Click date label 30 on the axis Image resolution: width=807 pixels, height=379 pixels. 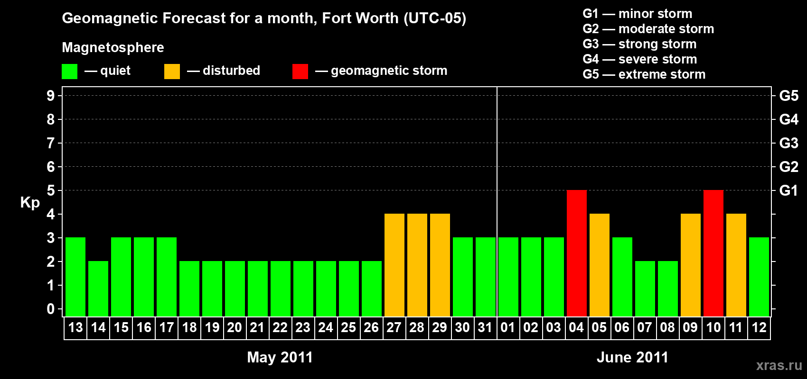(x=462, y=327)
